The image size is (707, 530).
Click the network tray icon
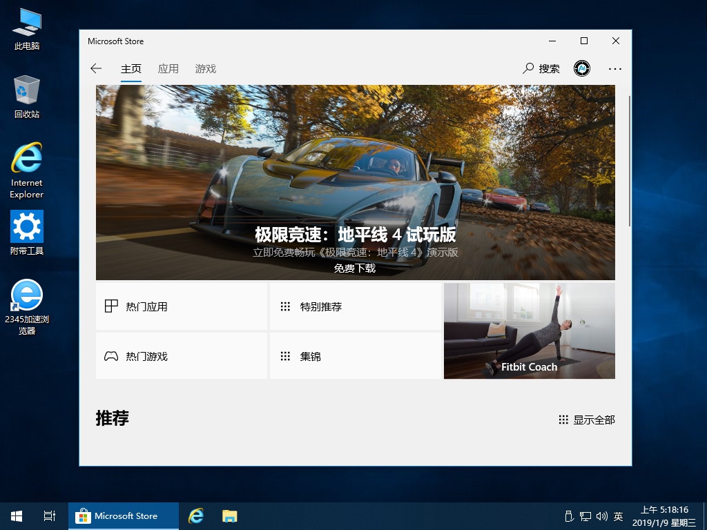coord(585,516)
